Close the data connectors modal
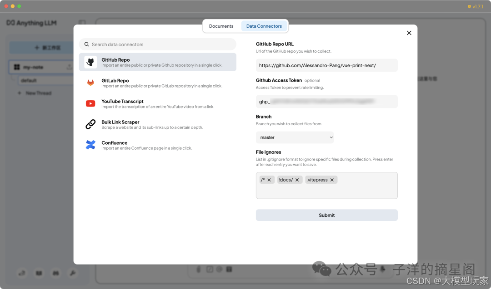491x289 pixels. pyautogui.click(x=409, y=33)
